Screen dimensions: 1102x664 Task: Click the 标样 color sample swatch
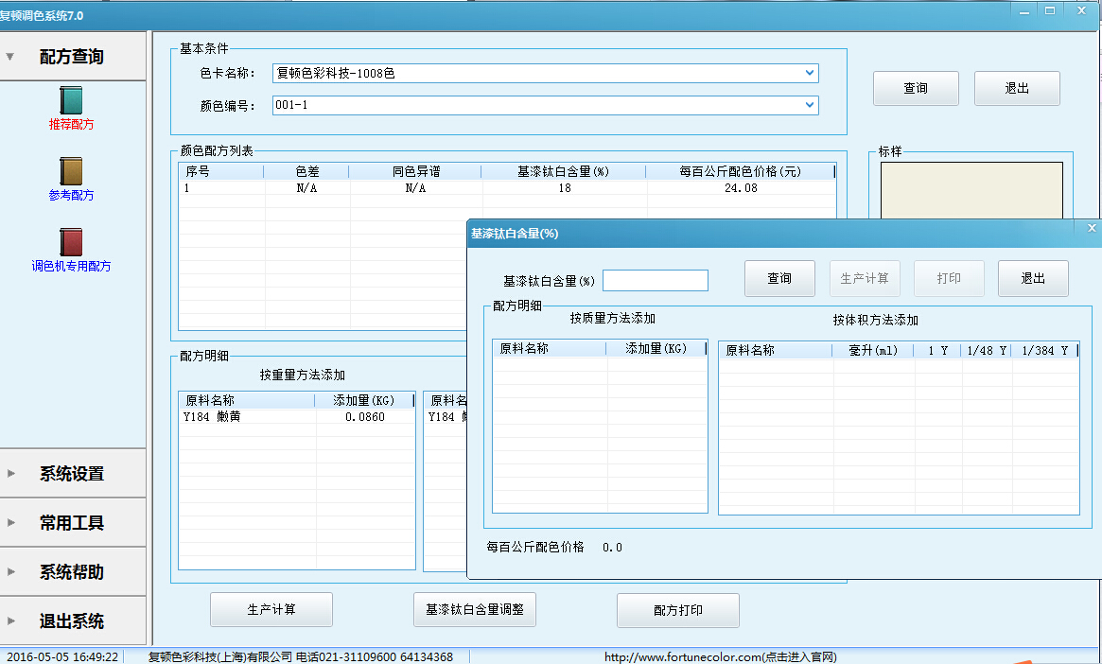pyautogui.click(x=971, y=191)
